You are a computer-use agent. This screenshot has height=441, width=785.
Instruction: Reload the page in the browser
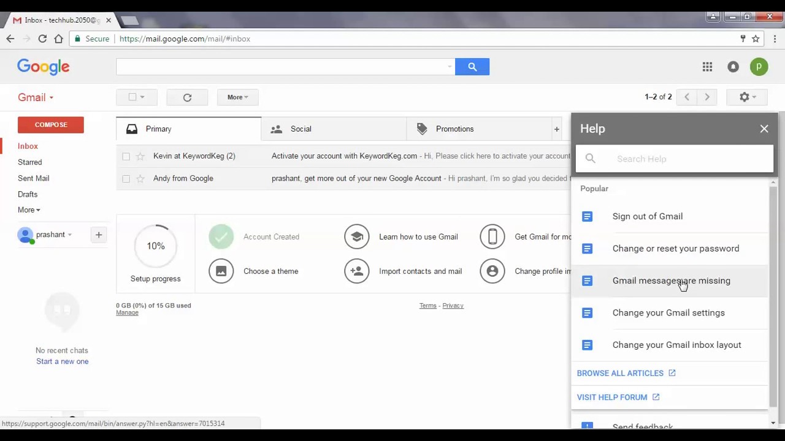coord(42,39)
